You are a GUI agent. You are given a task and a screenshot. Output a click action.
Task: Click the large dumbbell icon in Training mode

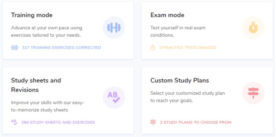[114, 28]
